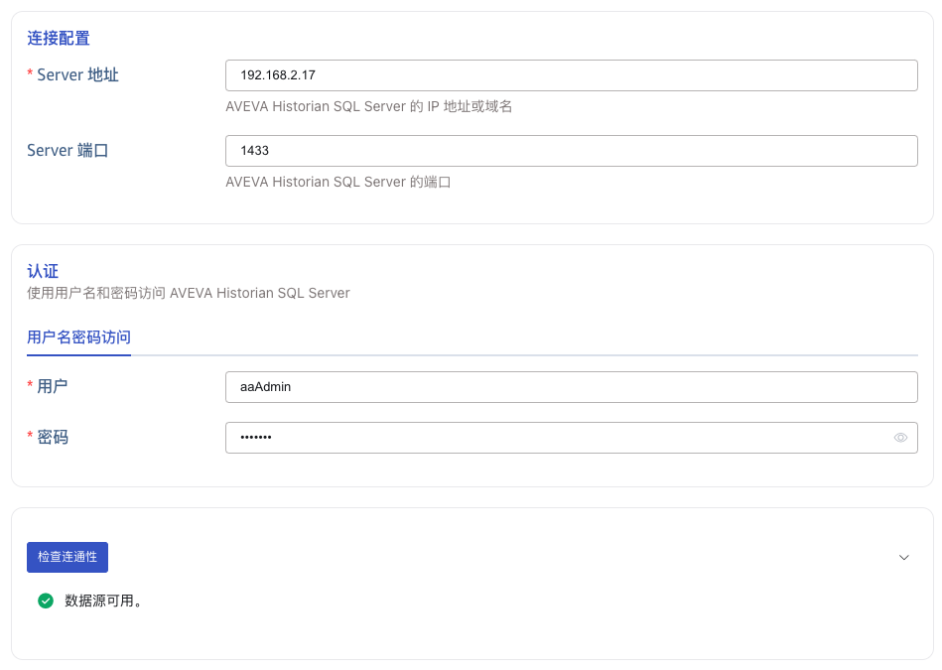Click the green success check icon
Viewport: 942px width, 670px height.
coord(45,601)
